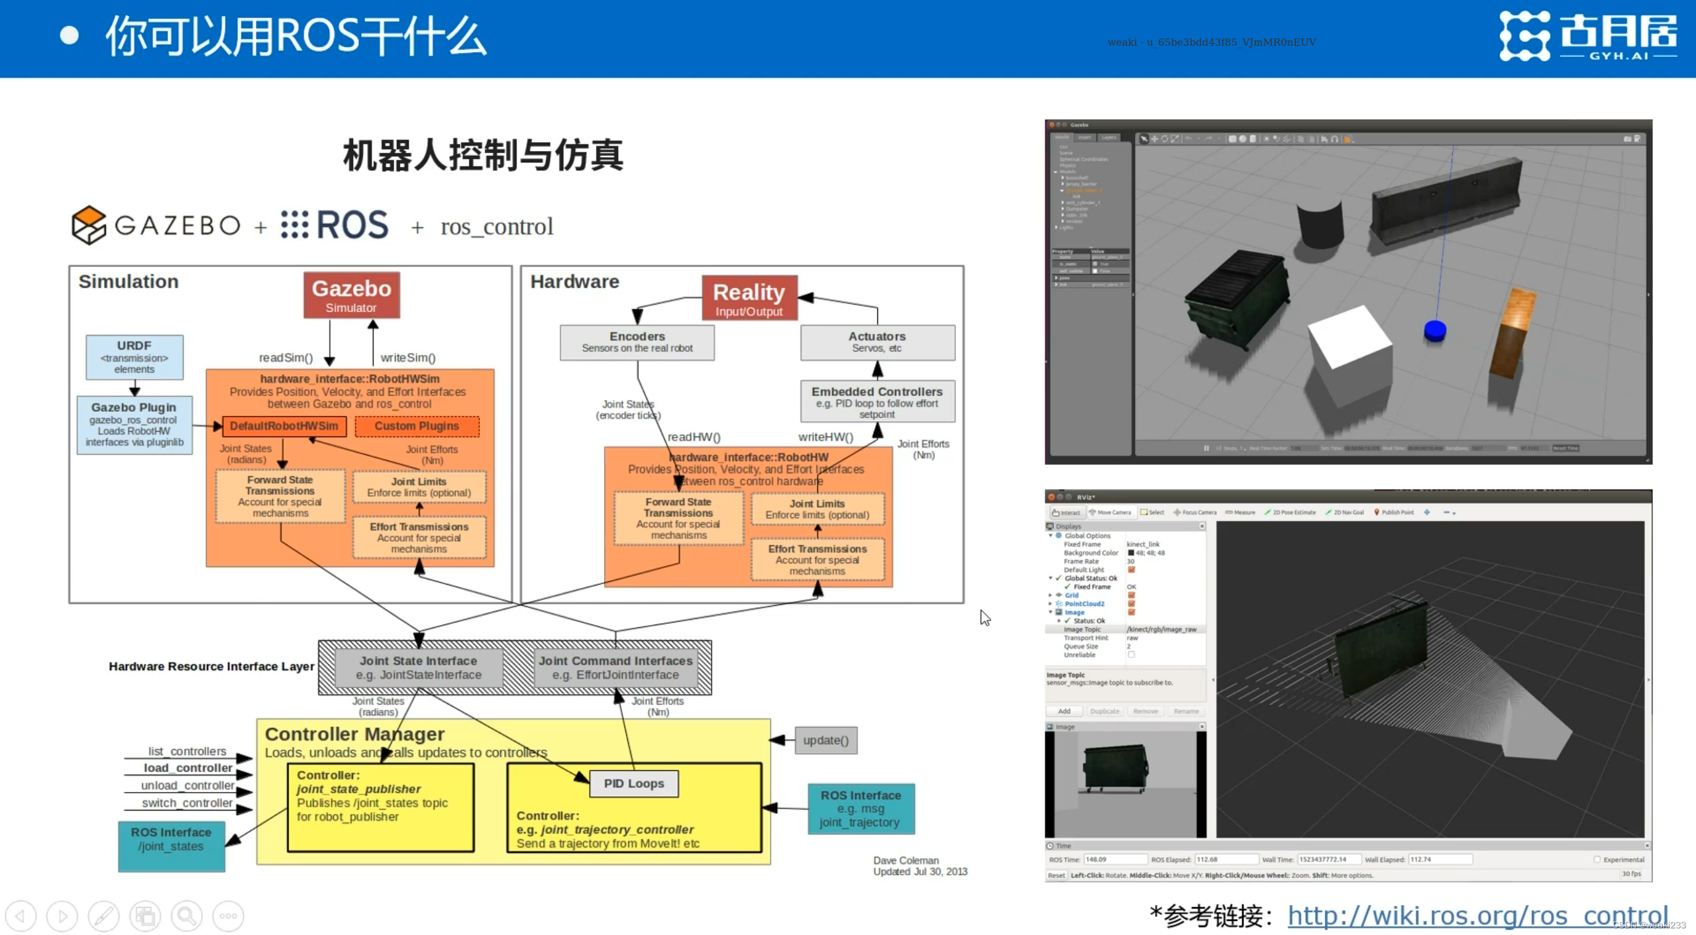This screenshot has width=1696, height=935.
Task: Click the blue plus add-tool icon in RViz
Action: point(1427,513)
